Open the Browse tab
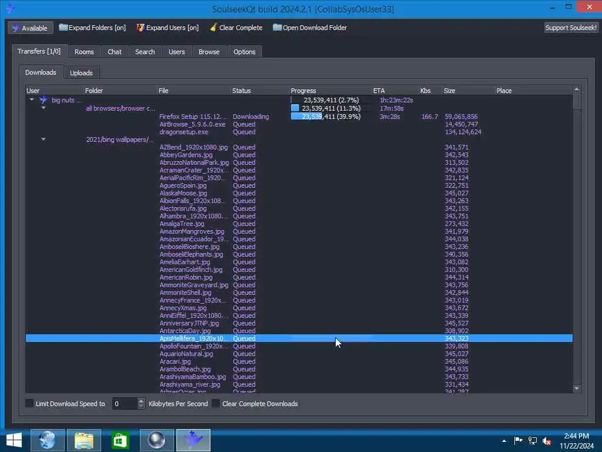This screenshot has width=602, height=452. [x=209, y=52]
